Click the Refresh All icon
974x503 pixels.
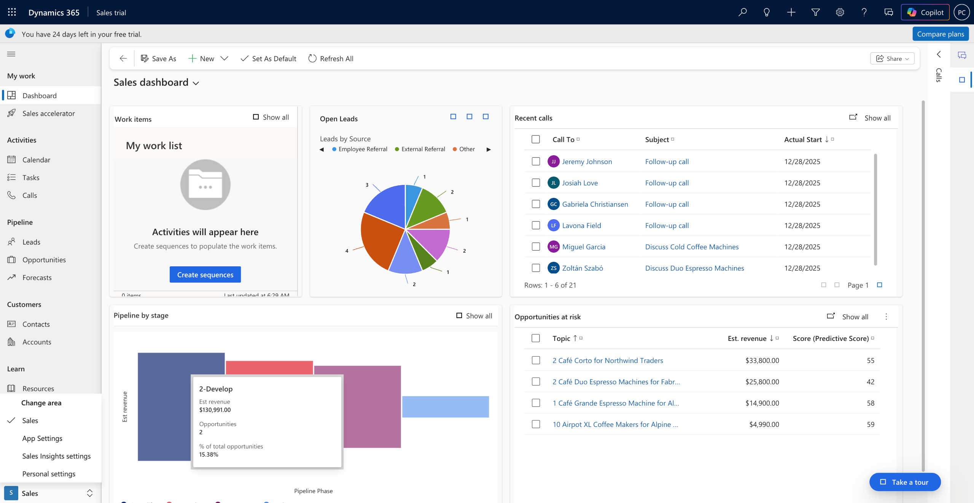coord(312,59)
